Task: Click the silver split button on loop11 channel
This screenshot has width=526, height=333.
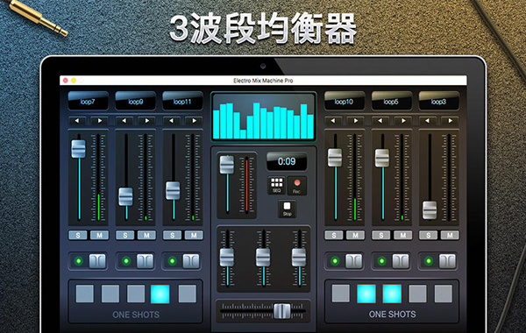Action: coord(191,261)
